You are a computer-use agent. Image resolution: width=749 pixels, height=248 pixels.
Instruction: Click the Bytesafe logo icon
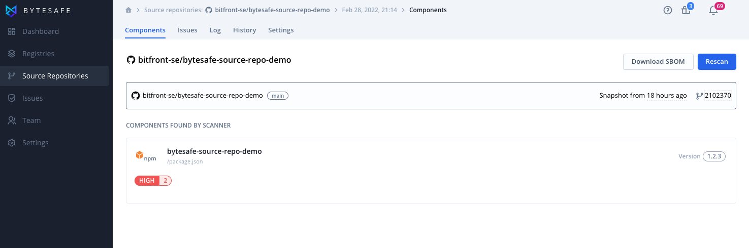[12, 11]
